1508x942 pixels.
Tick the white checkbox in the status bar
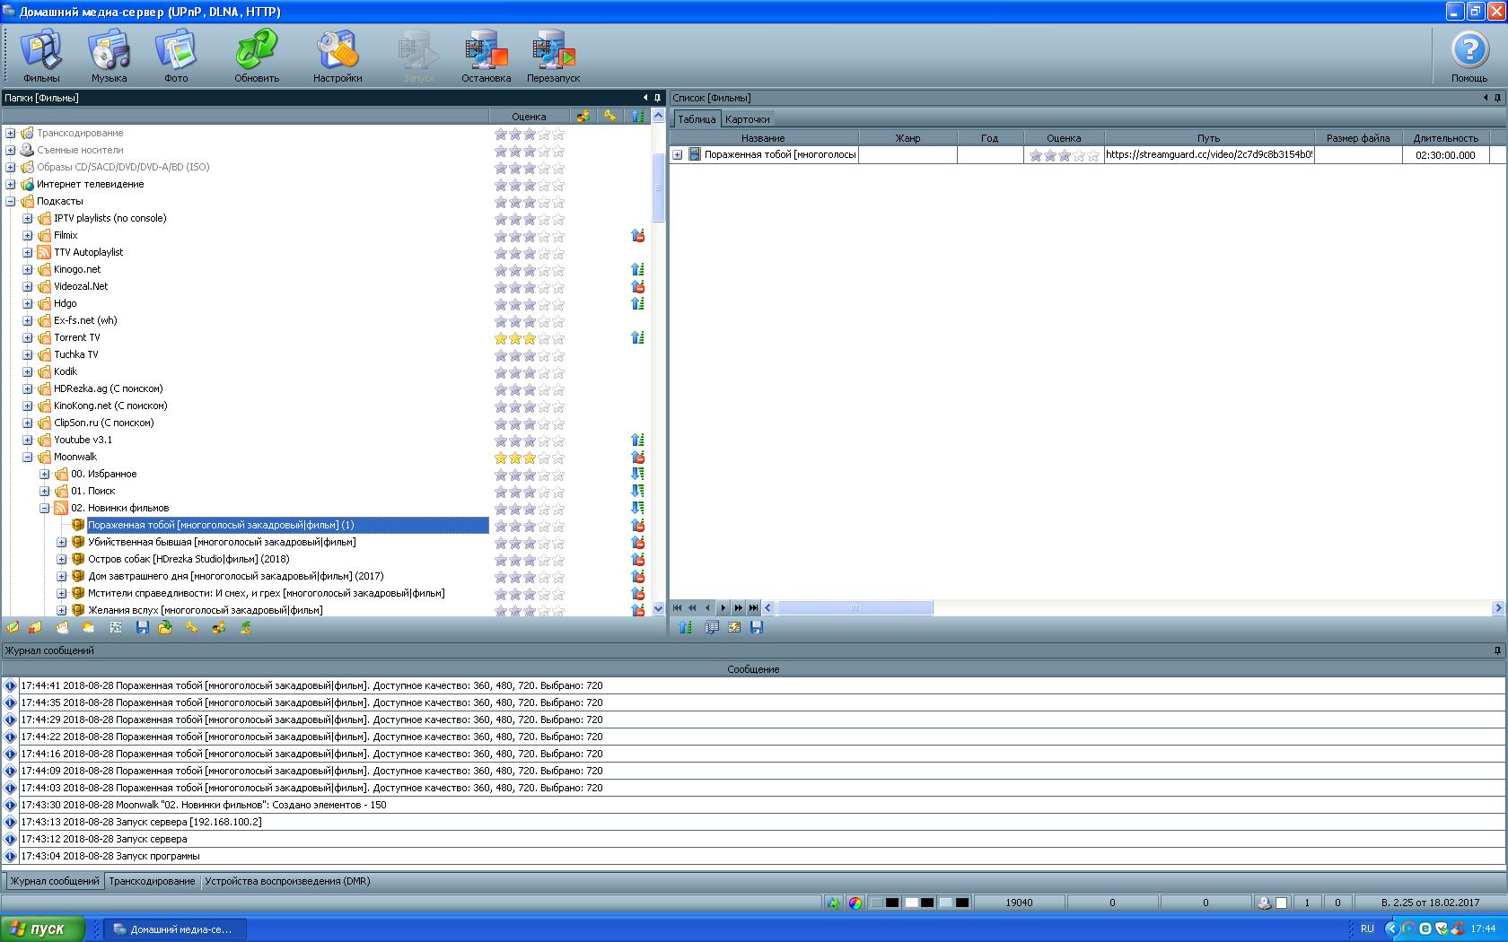click(x=1282, y=903)
